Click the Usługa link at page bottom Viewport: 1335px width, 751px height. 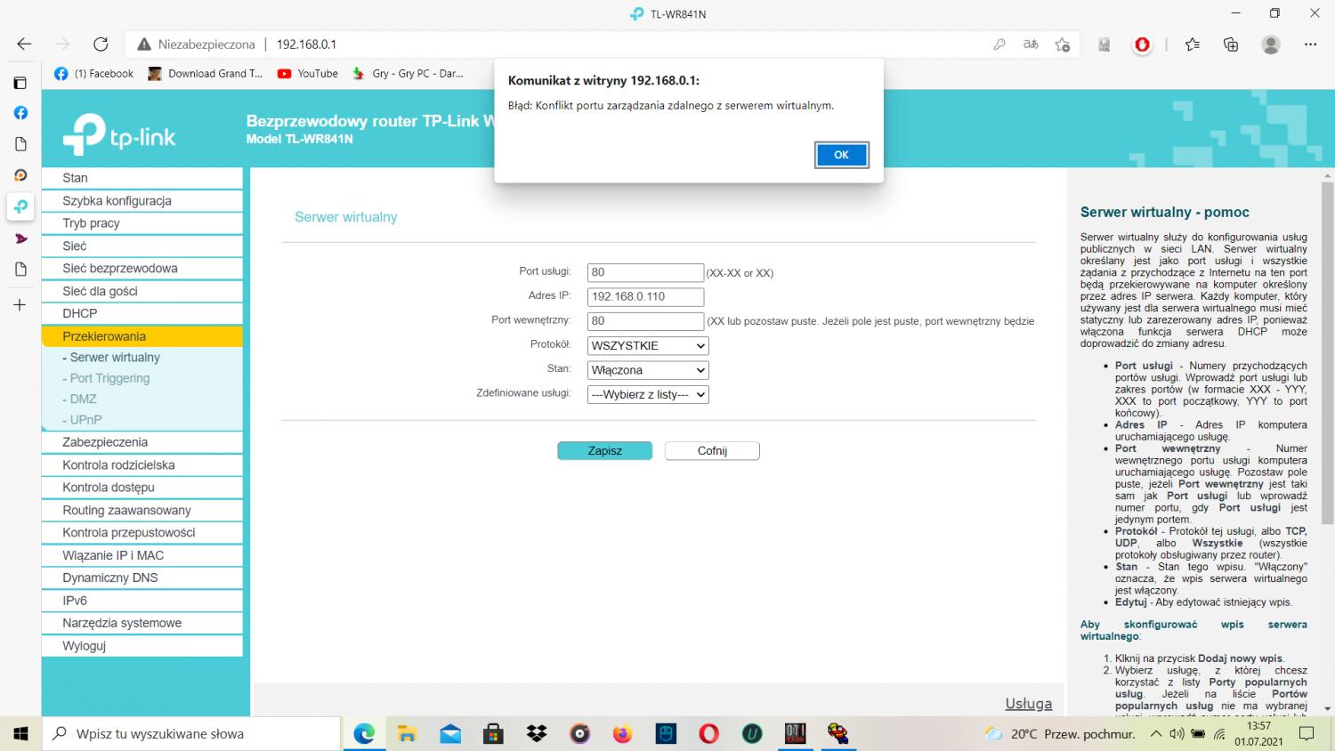tap(1028, 703)
